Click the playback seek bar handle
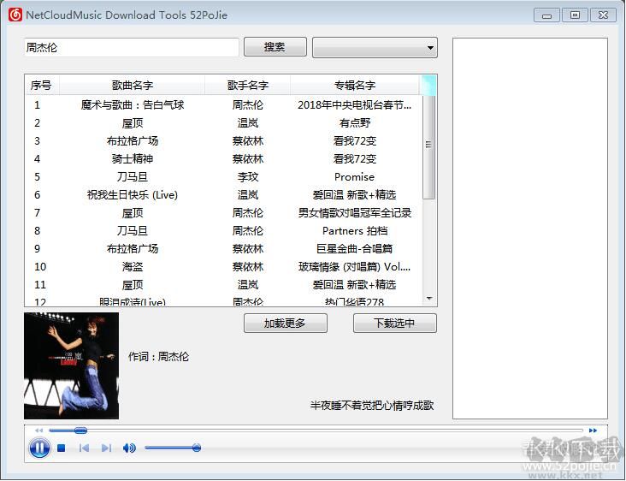This screenshot has width=626, height=481. (80, 431)
